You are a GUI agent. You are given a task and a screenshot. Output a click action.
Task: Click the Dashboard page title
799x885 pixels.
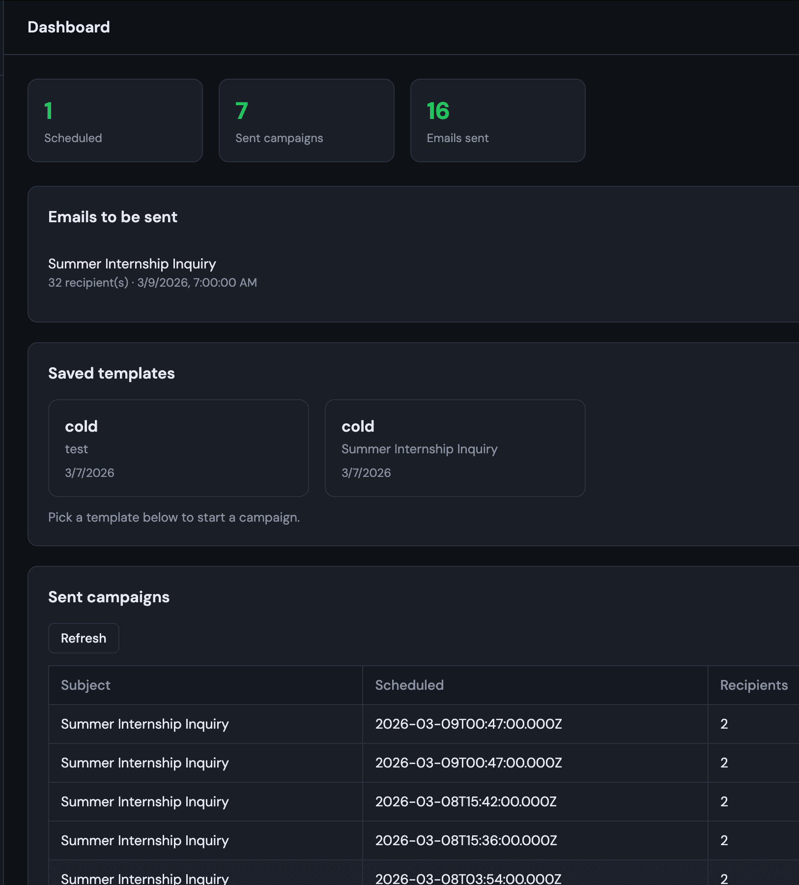coord(69,27)
